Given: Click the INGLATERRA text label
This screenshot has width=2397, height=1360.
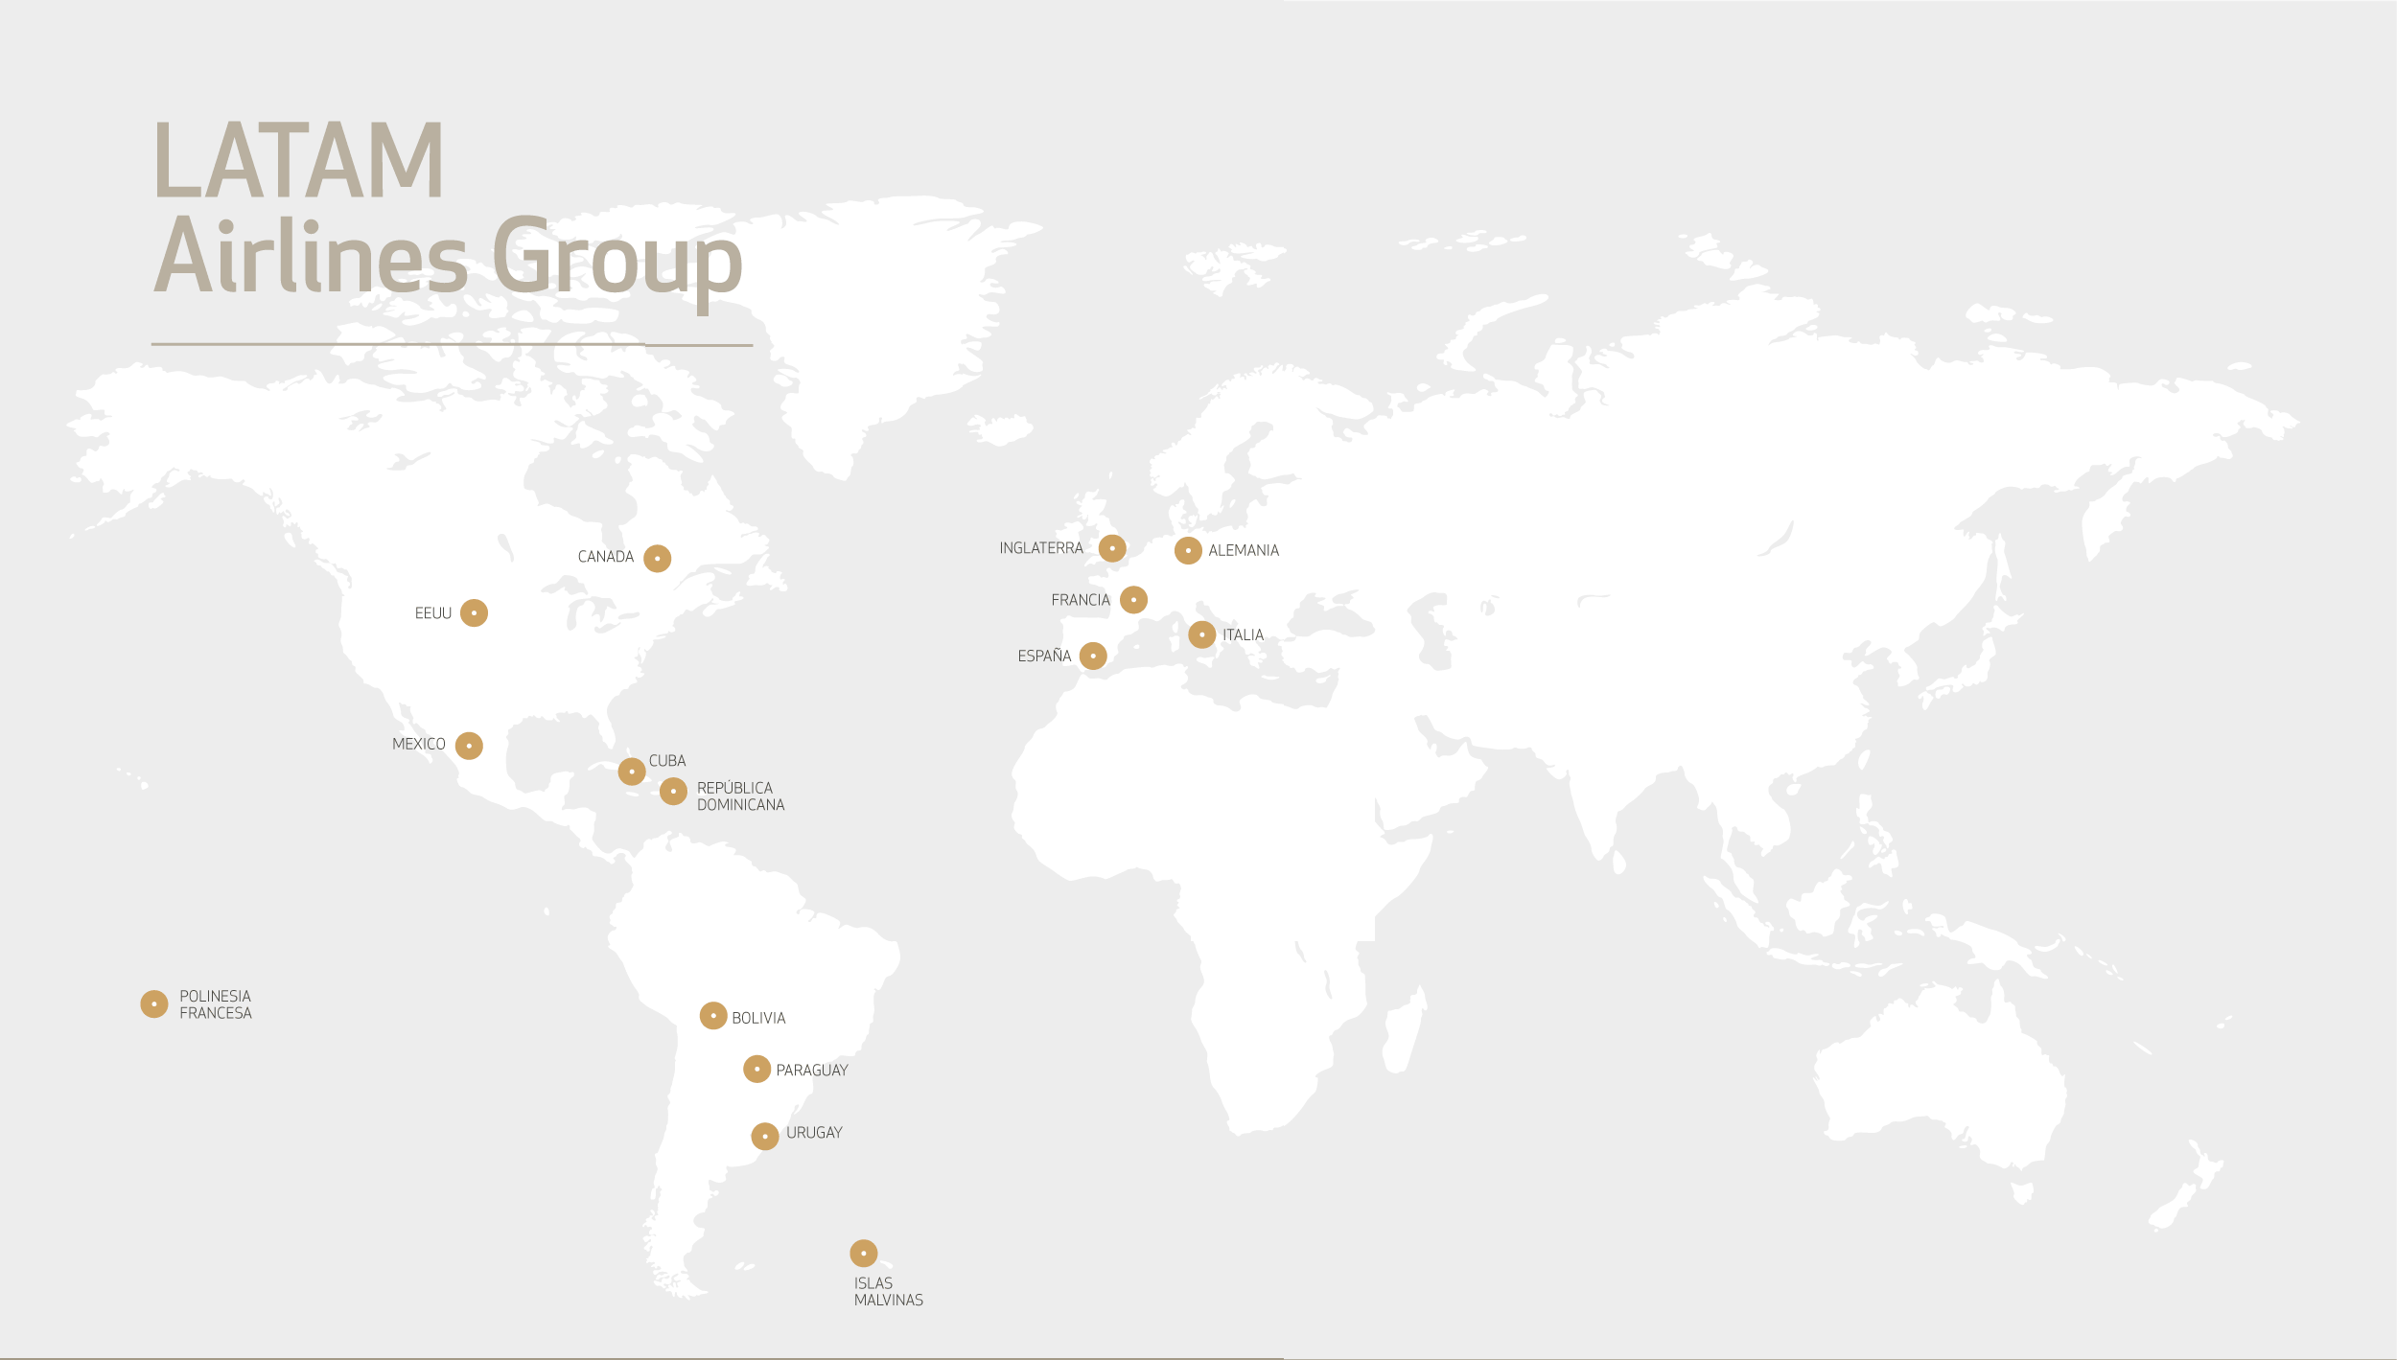Looking at the screenshot, I should pyautogui.click(x=1041, y=548).
